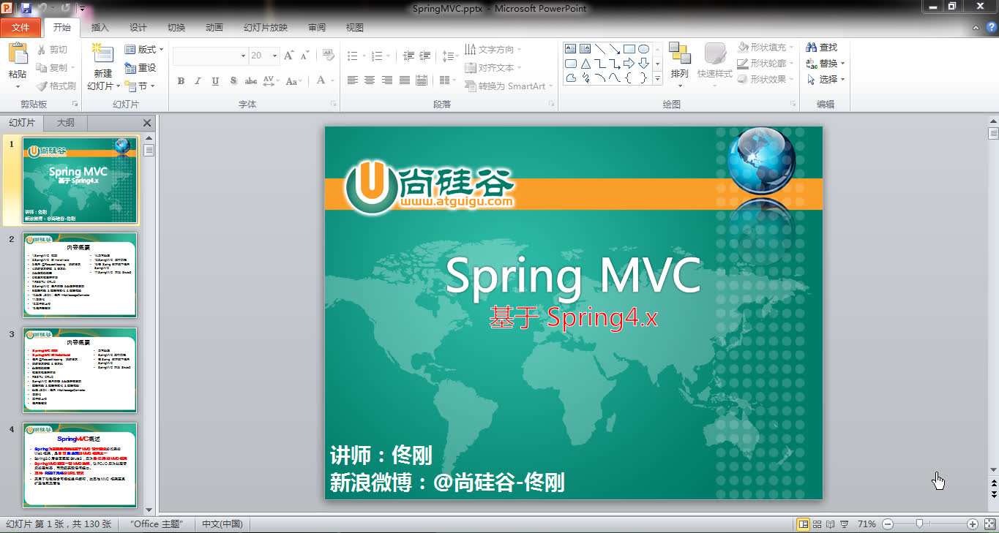Select slide 2 thumbnail 内容概要

click(80, 275)
